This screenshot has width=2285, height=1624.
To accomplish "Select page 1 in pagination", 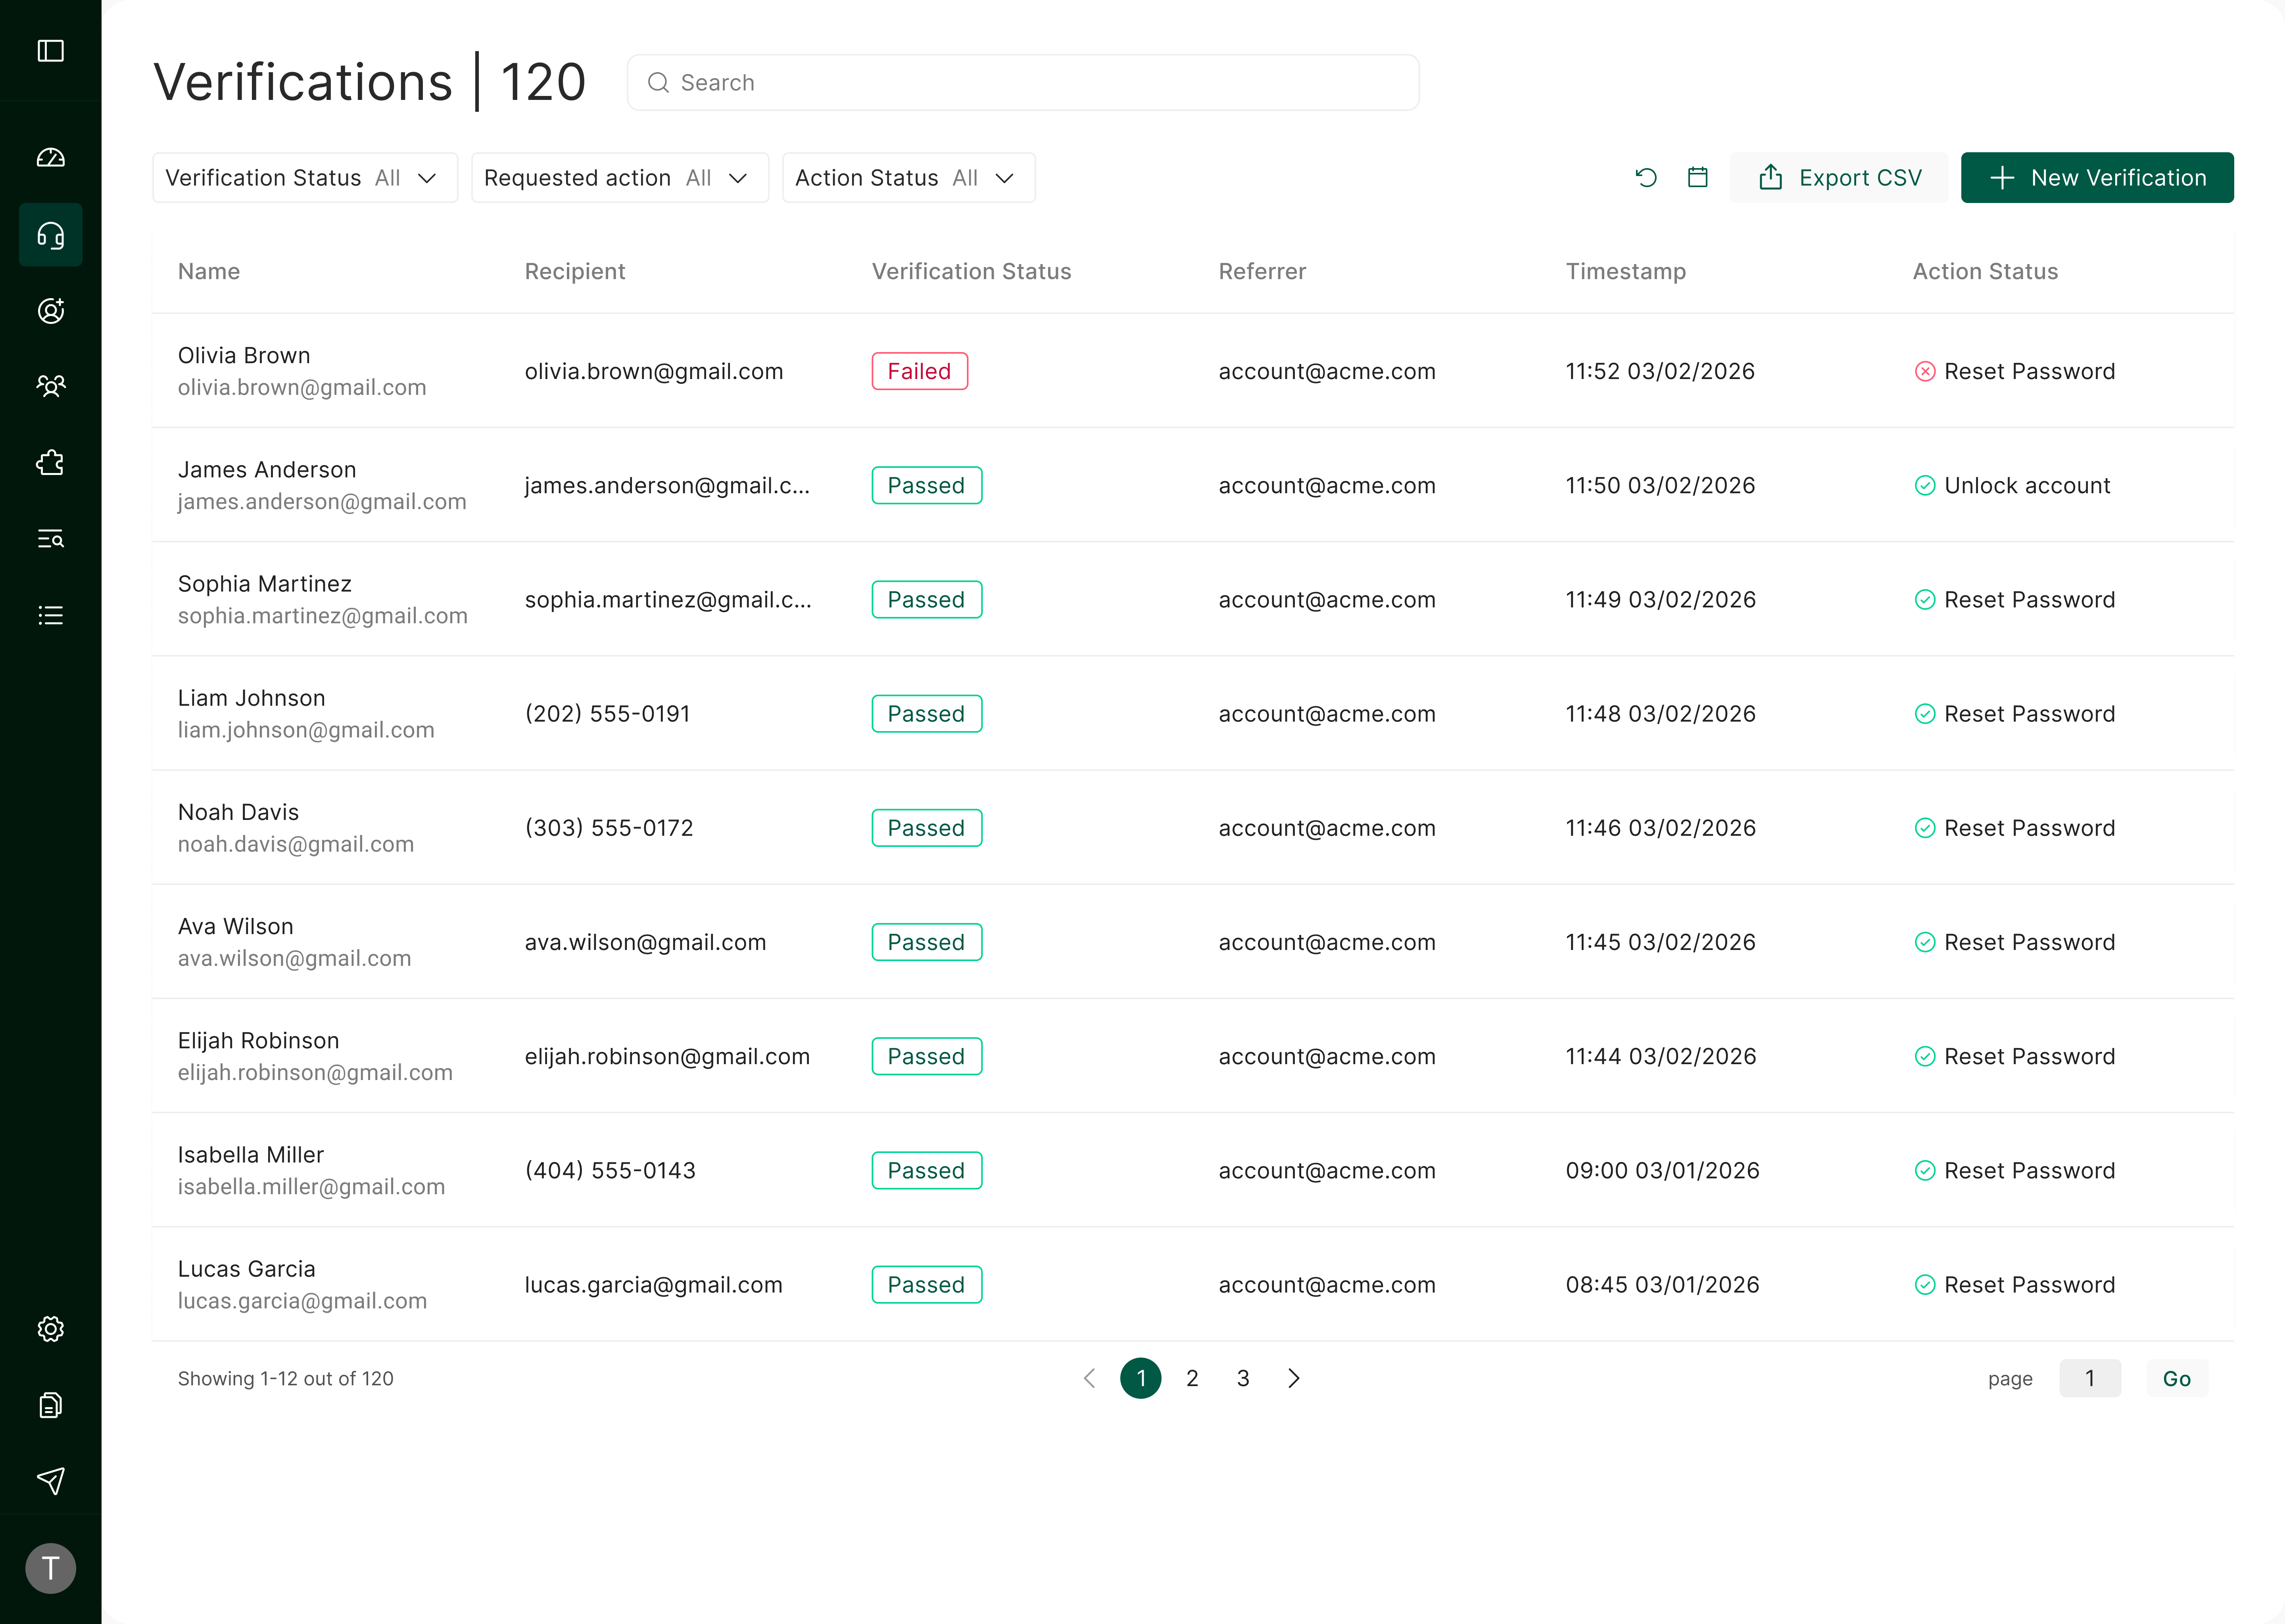I will pos(1141,1379).
